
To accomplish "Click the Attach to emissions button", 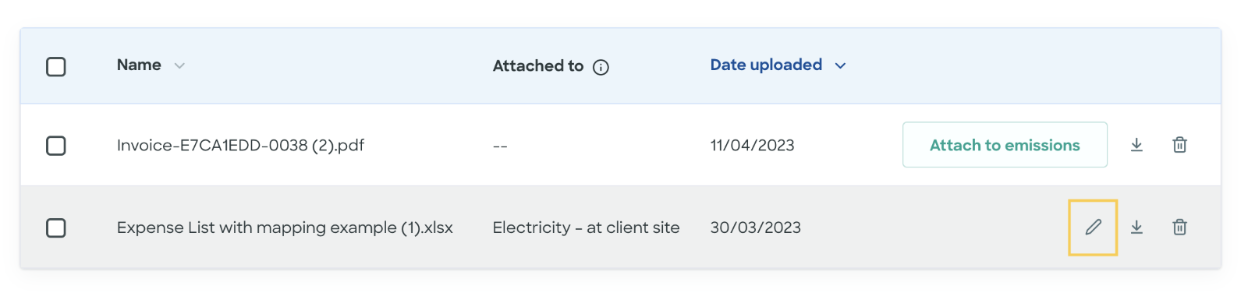I will (x=1005, y=144).
